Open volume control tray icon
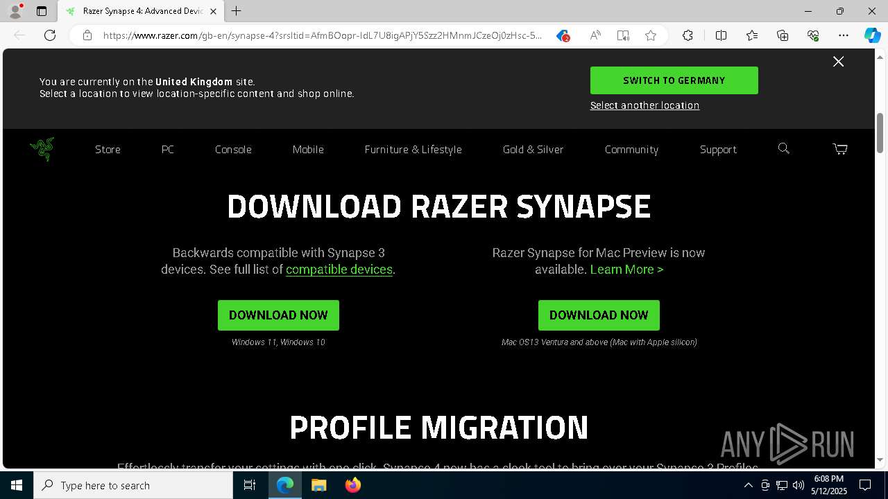This screenshot has height=499, width=888. pos(798,485)
